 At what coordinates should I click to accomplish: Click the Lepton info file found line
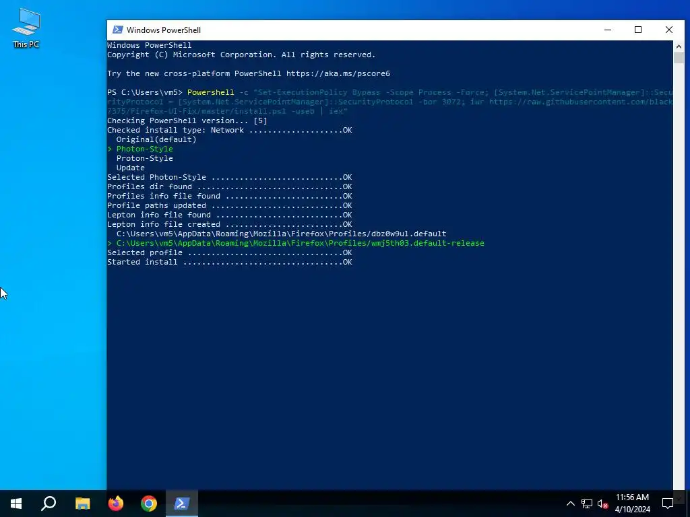click(x=230, y=215)
